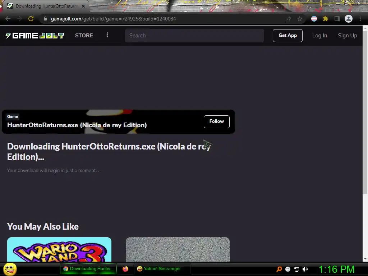Image resolution: width=368 pixels, height=276 pixels.
Task: Open the Chrome profile avatar
Action: coord(349,19)
